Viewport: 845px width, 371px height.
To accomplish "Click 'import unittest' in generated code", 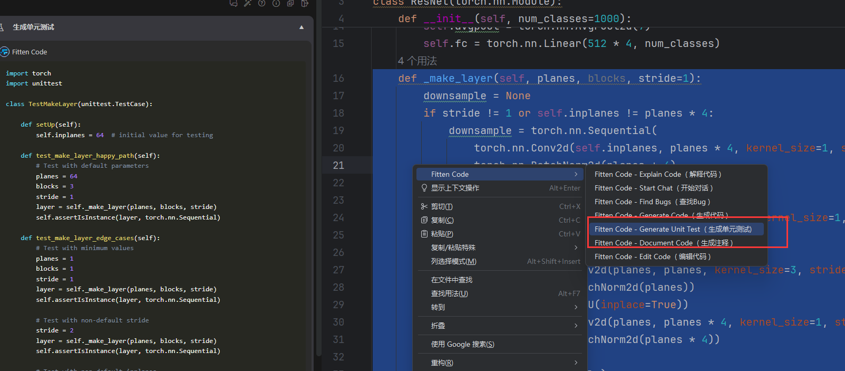I will (x=34, y=83).
